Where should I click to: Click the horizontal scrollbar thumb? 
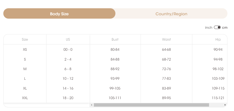tap(151, 105)
